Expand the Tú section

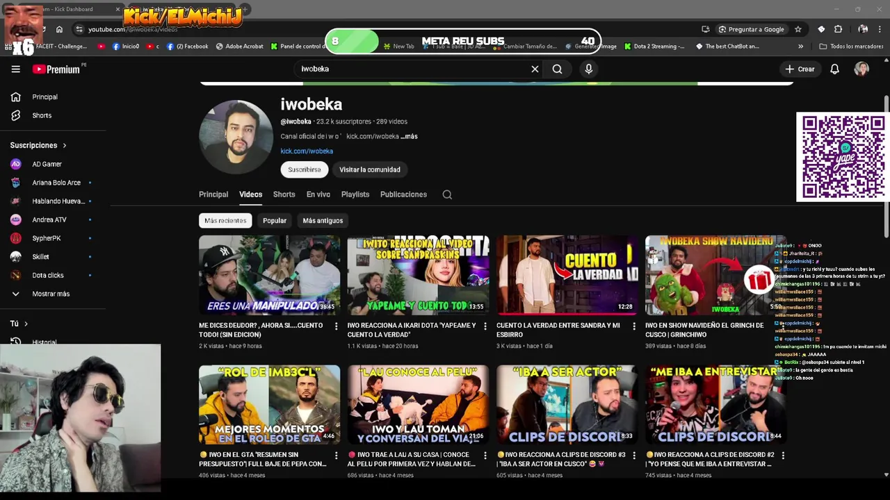[x=19, y=324]
